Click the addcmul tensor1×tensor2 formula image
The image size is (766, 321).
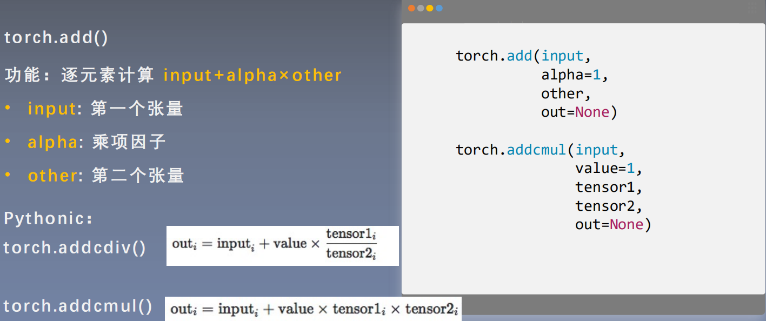313,309
